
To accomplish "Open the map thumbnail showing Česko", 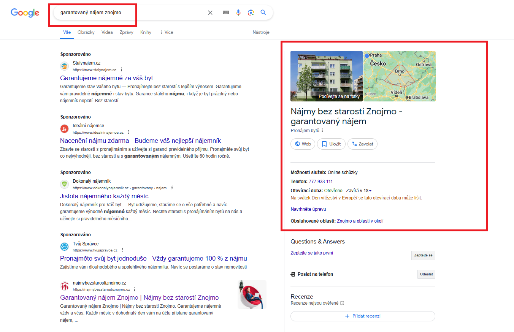I will click(x=400, y=76).
